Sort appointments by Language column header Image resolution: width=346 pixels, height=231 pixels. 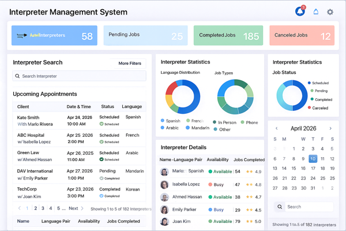(x=131, y=106)
